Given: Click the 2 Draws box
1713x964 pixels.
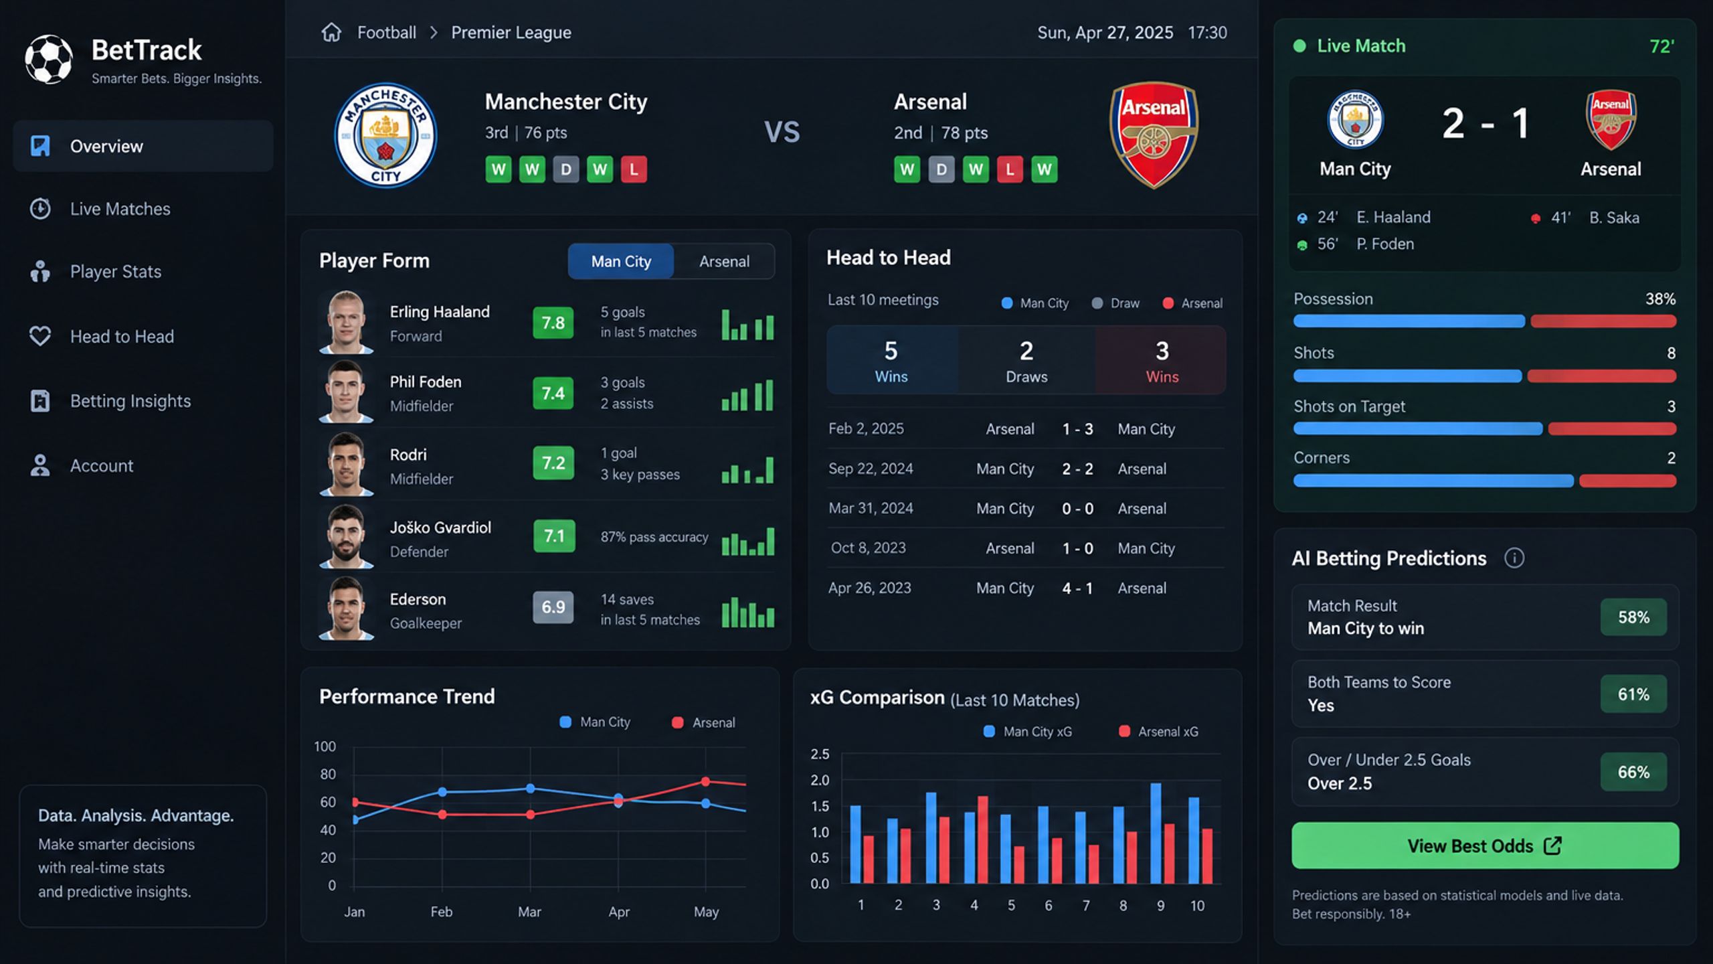Looking at the screenshot, I should pyautogui.click(x=1026, y=360).
